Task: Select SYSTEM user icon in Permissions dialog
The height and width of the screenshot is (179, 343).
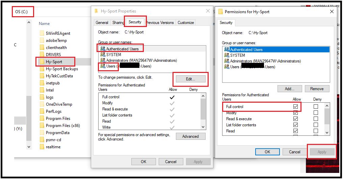Action: pos(227,55)
